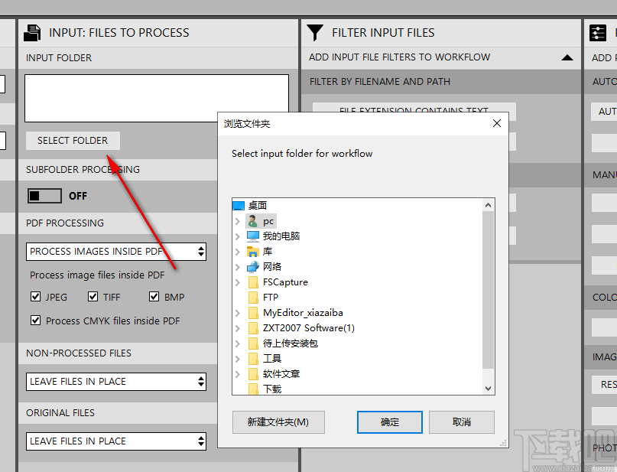Expand the 库 tree node
617x472 pixels.
coord(237,252)
